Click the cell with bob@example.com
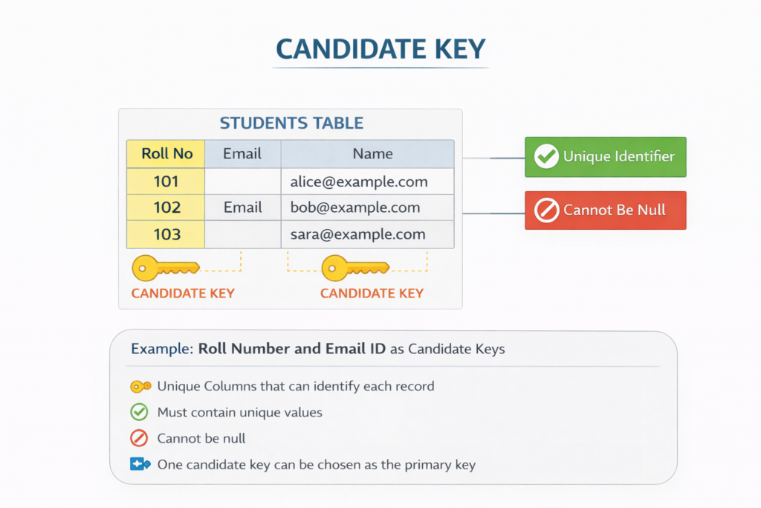This screenshot has width=761, height=508. click(x=356, y=208)
